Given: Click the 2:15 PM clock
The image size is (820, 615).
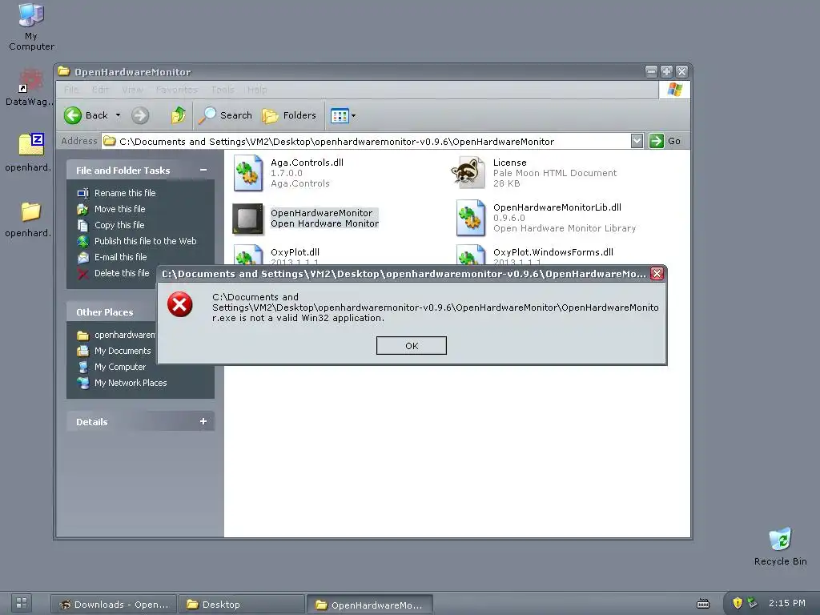Looking at the screenshot, I should pos(786,603).
